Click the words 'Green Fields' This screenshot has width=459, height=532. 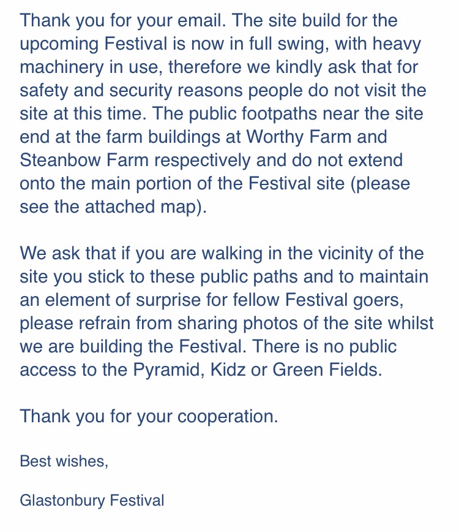click(x=324, y=370)
